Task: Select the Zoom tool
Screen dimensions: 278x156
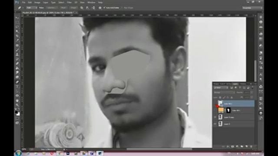Action: click(17, 105)
